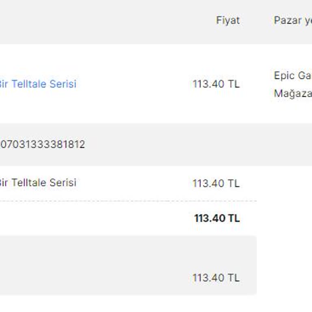The width and height of the screenshot is (312, 312).
Task: Click 113.40 TL inside the gray summary box
Action: coord(216,278)
